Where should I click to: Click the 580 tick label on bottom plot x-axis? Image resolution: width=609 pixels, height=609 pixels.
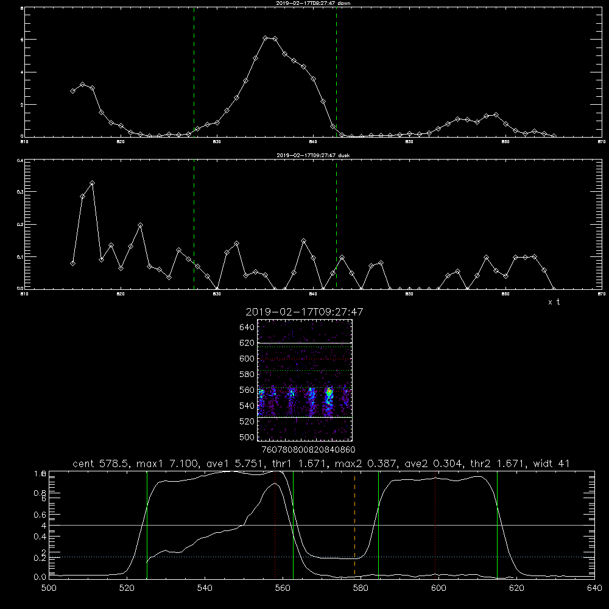pos(361,588)
